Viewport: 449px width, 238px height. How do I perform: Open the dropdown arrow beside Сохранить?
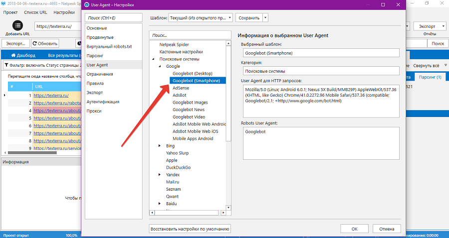[x=265, y=18]
